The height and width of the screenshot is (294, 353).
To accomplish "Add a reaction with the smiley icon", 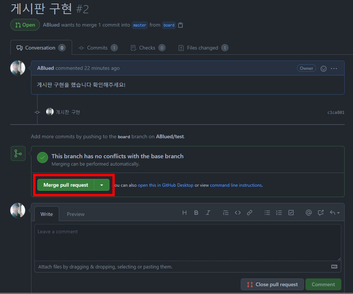I will pos(323,68).
